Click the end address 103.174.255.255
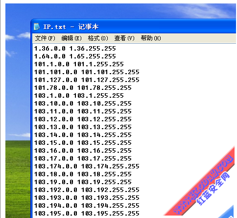The width and height of the screenshot is (237, 218). 110,166
